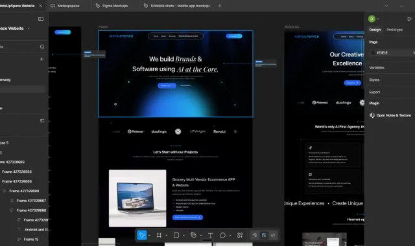
Task: Open the MetaUpSpace Website file menu chevron
Action: [x=29, y=28]
